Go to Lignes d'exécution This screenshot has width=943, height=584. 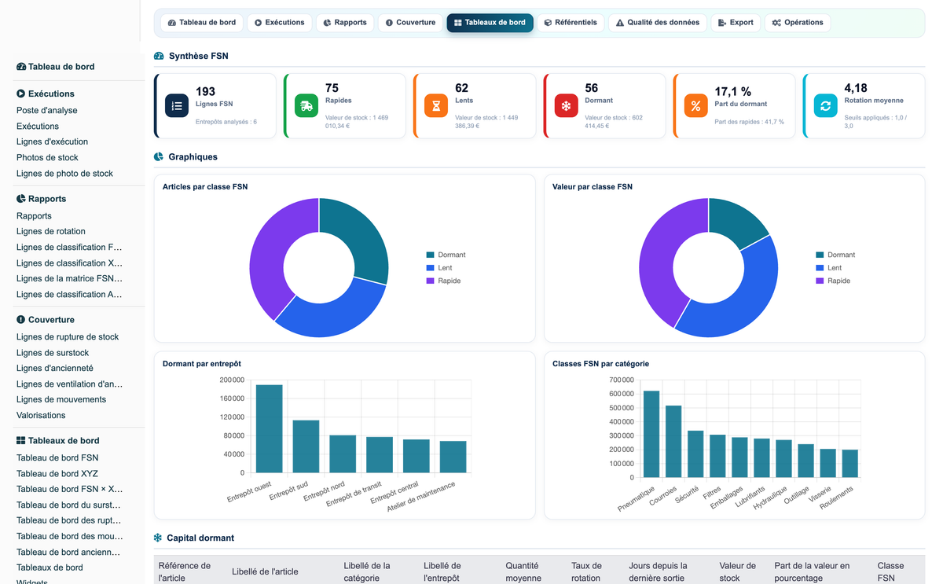[52, 142]
